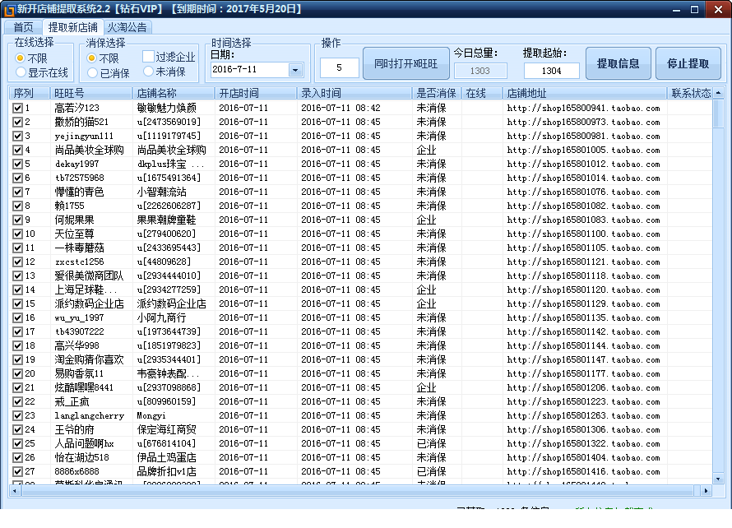Sort by the 旺旺号 column header
The width and height of the screenshot is (732, 528).
(91, 94)
